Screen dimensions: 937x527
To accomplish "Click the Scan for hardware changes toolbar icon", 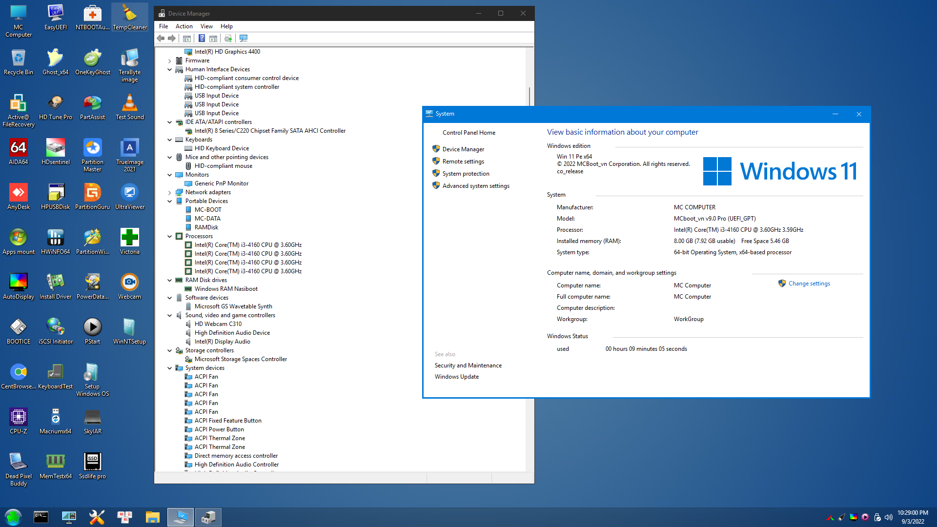I will click(x=244, y=38).
